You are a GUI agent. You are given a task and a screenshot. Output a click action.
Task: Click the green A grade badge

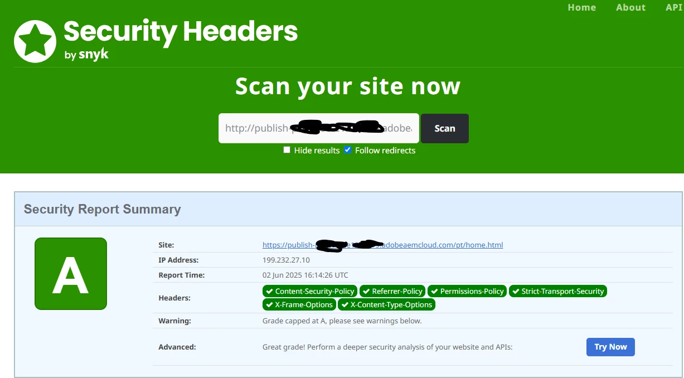pos(71,274)
